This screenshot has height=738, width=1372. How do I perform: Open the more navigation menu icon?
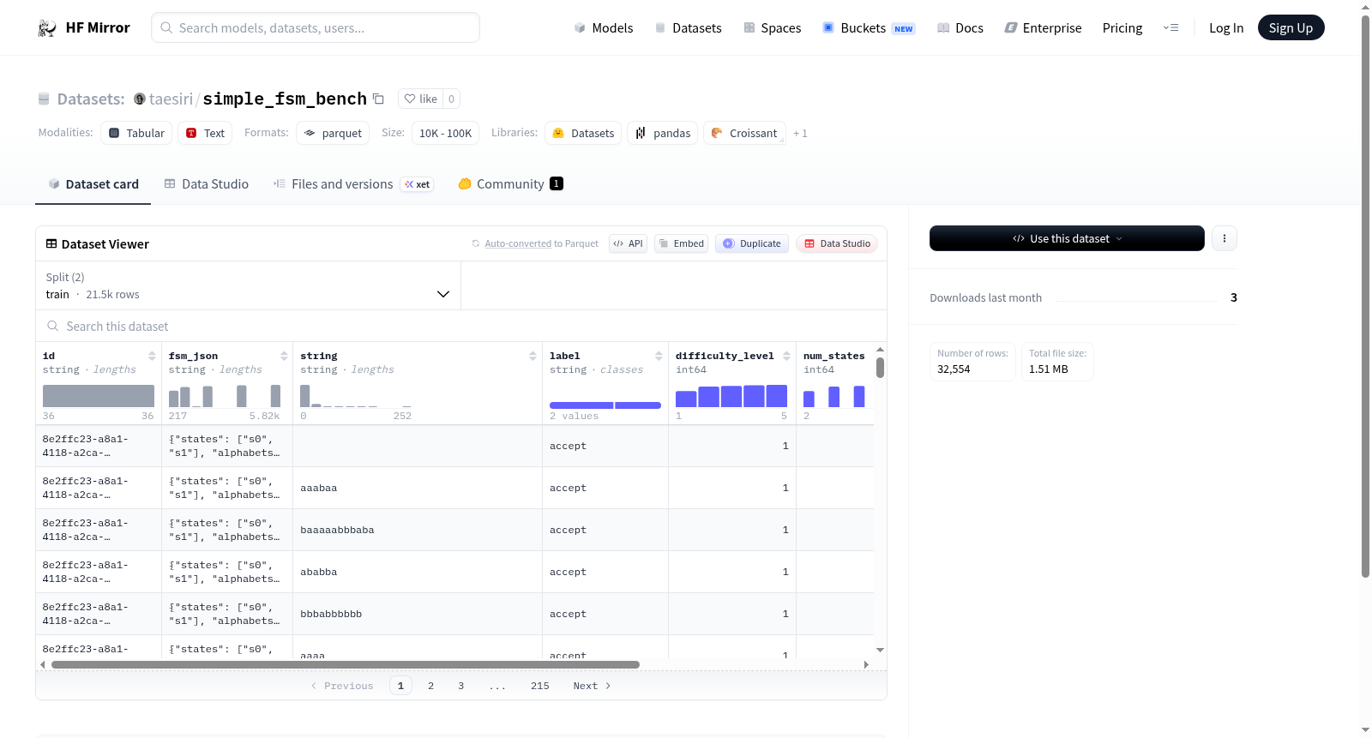point(1170,27)
